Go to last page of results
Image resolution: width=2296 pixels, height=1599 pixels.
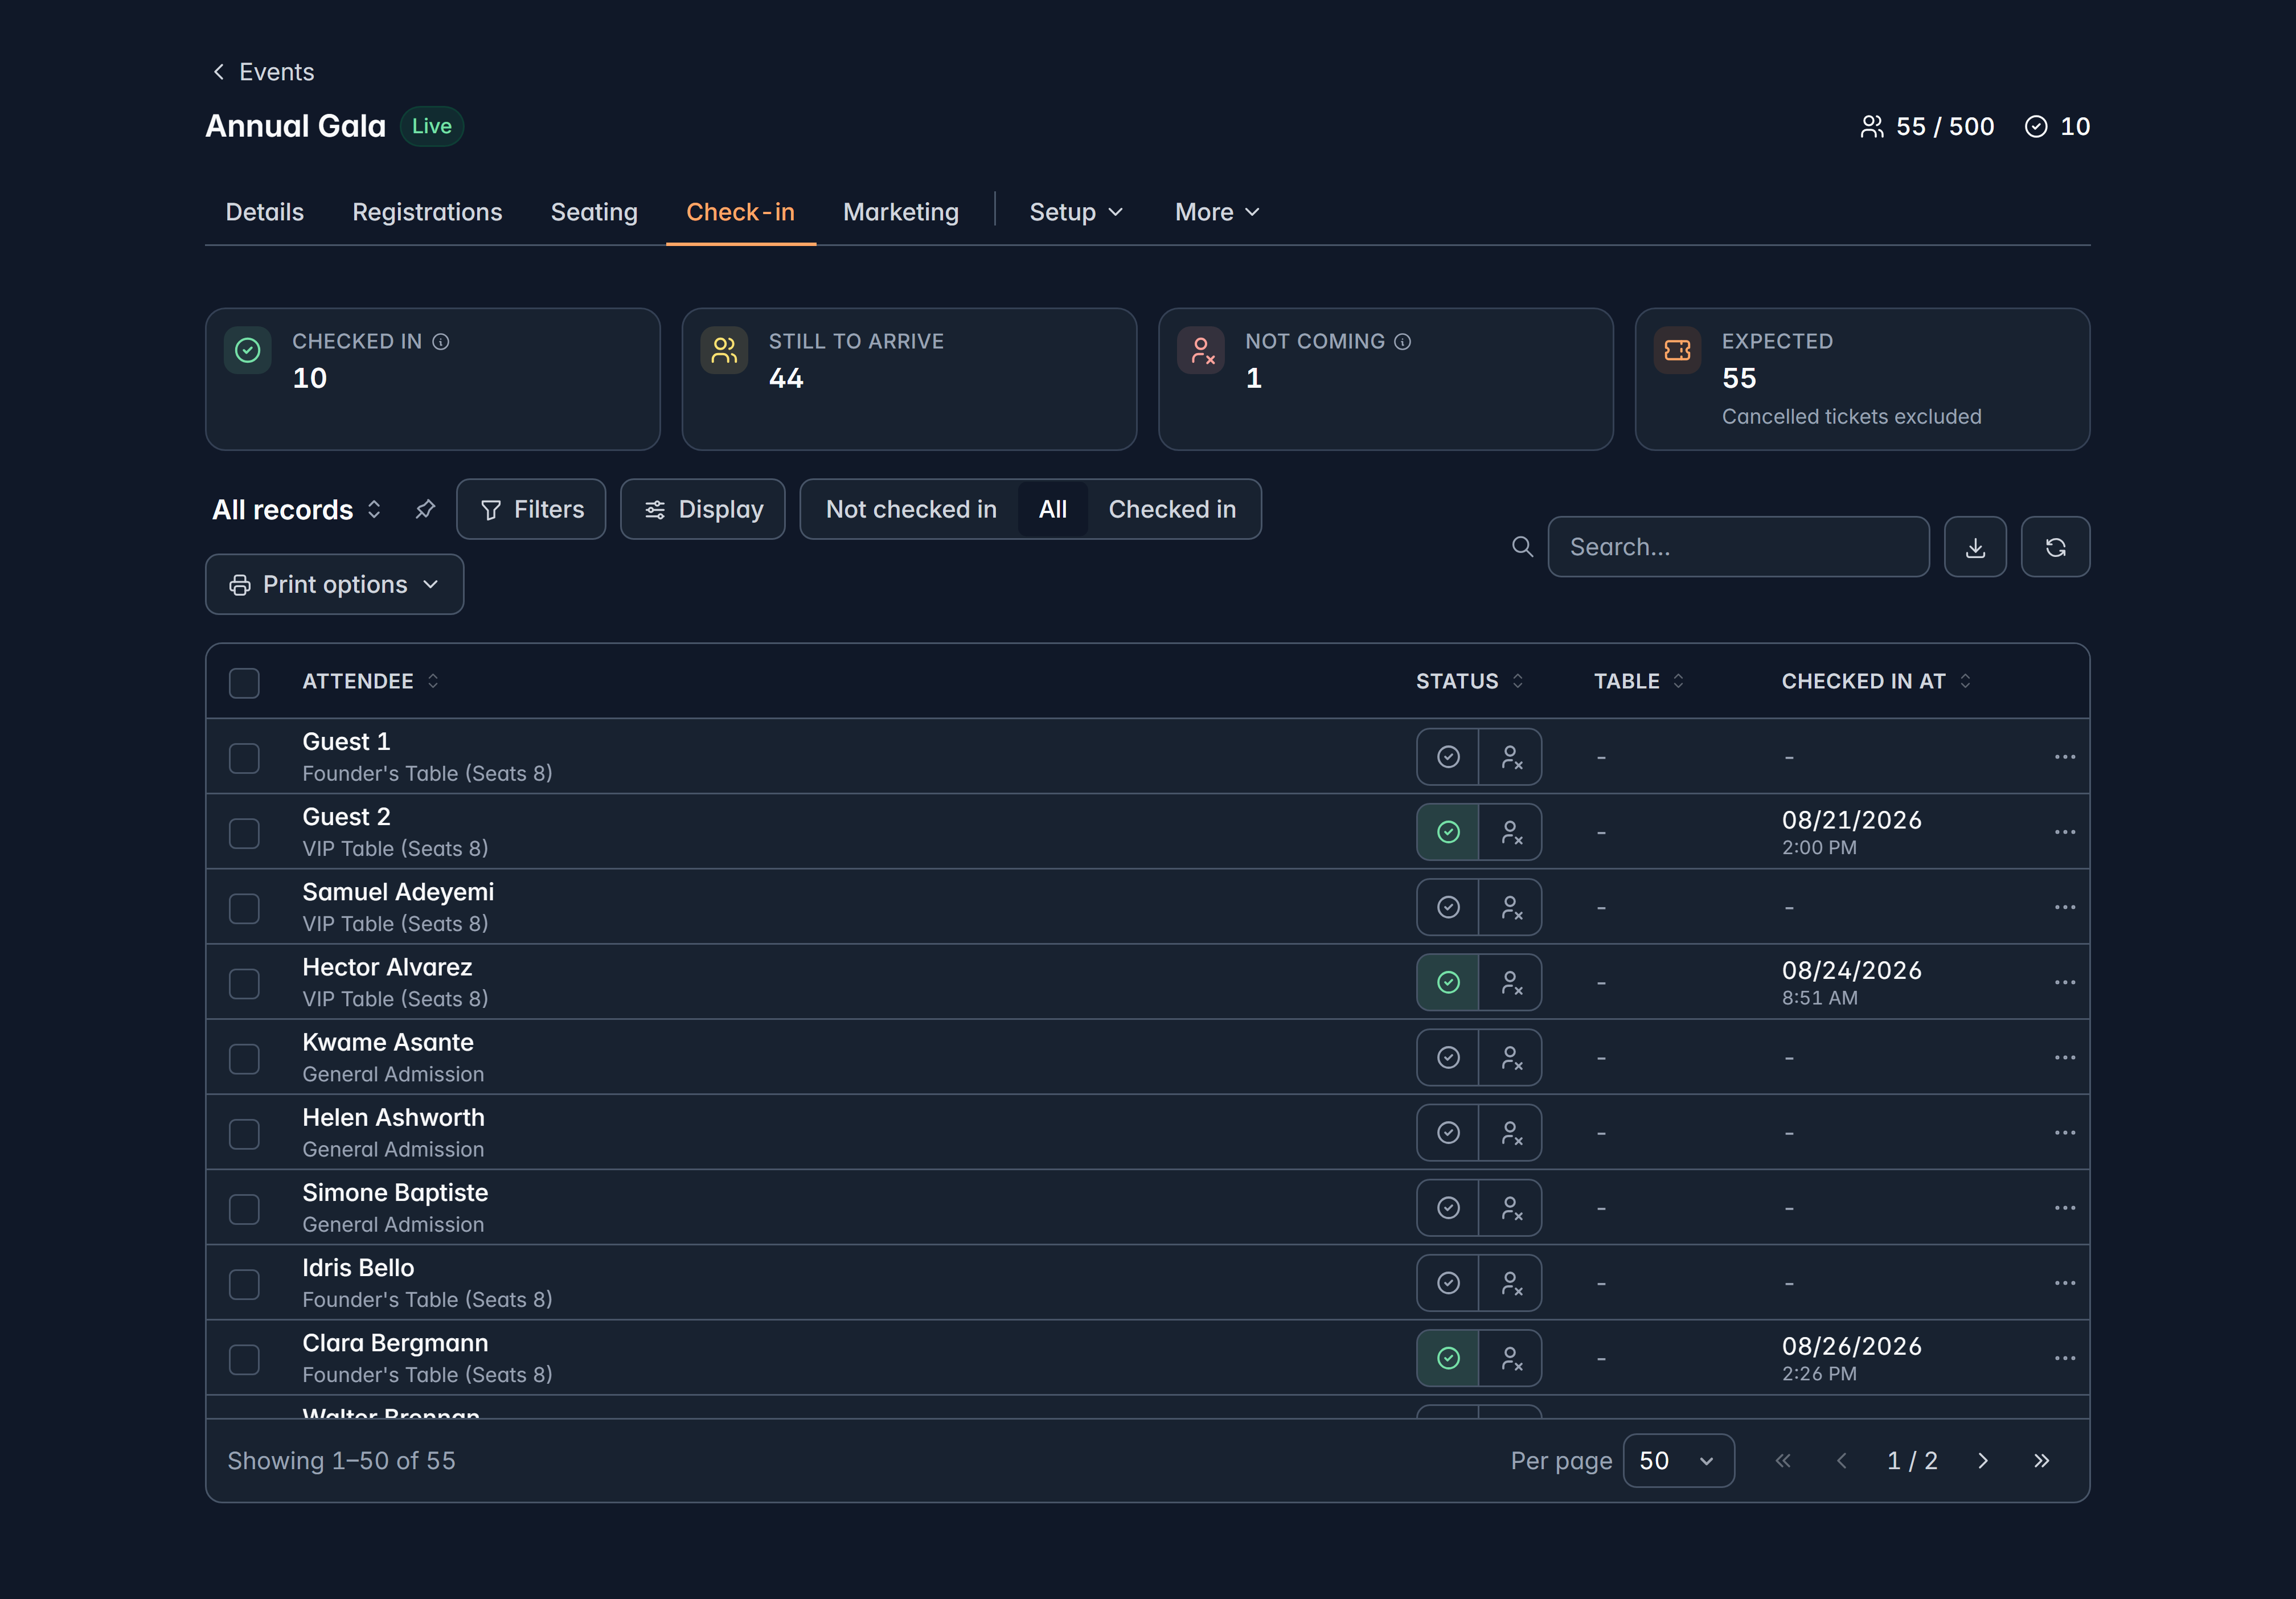pyautogui.click(x=2042, y=1460)
